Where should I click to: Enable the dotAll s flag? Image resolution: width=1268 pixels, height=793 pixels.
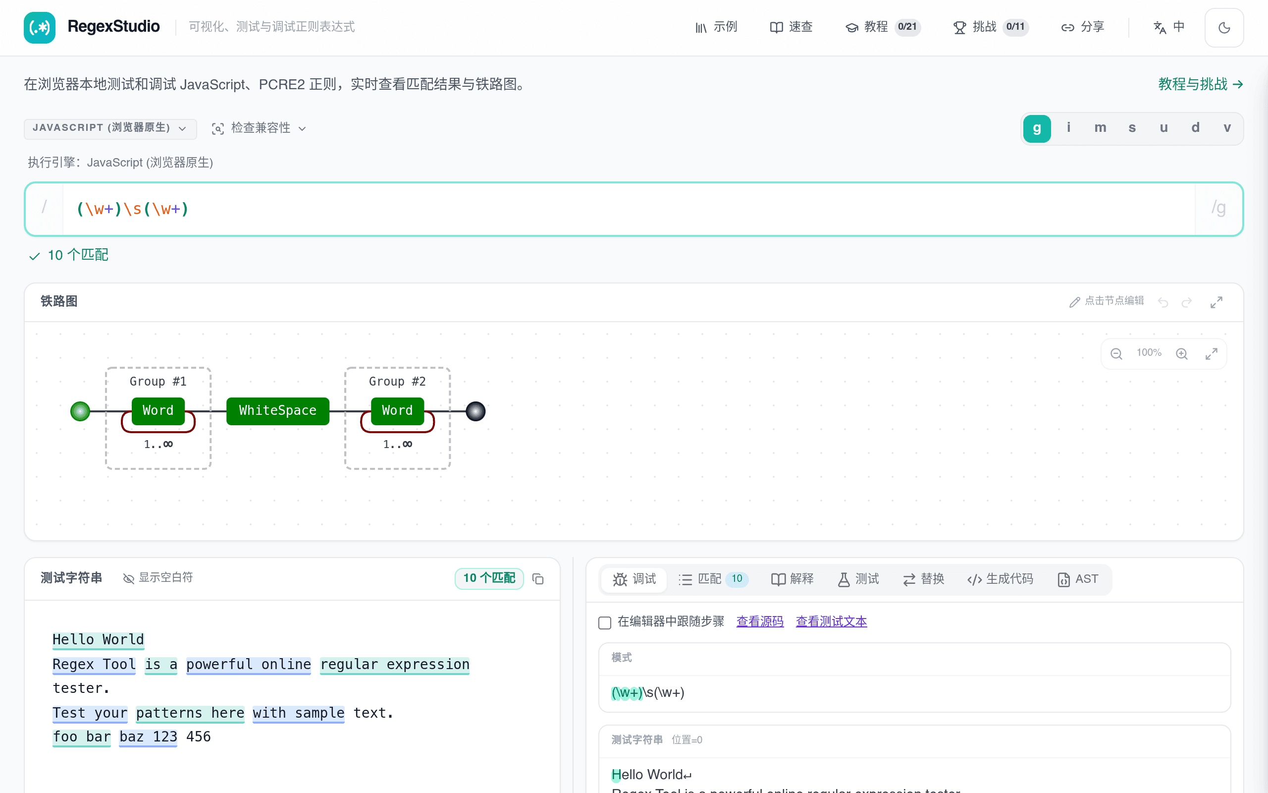1132,128
